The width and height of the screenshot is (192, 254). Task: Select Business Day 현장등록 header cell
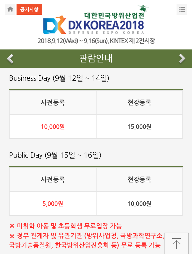point(139,103)
